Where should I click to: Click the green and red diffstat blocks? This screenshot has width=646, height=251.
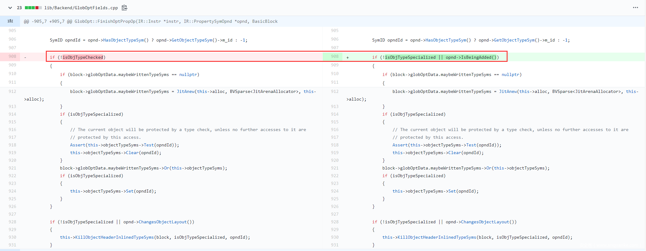pyautogui.click(x=33, y=8)
